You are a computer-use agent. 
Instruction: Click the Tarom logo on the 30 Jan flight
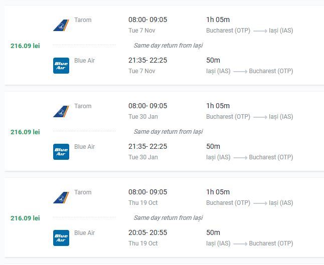coord(61,111)
